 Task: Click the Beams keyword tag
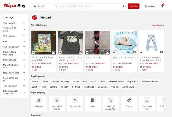(x=35, y=81)
